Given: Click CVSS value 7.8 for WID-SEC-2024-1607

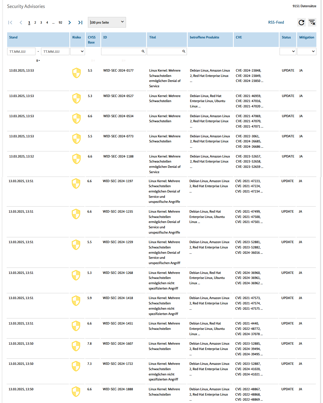Looking at the screenshot, I should [89, 344].
